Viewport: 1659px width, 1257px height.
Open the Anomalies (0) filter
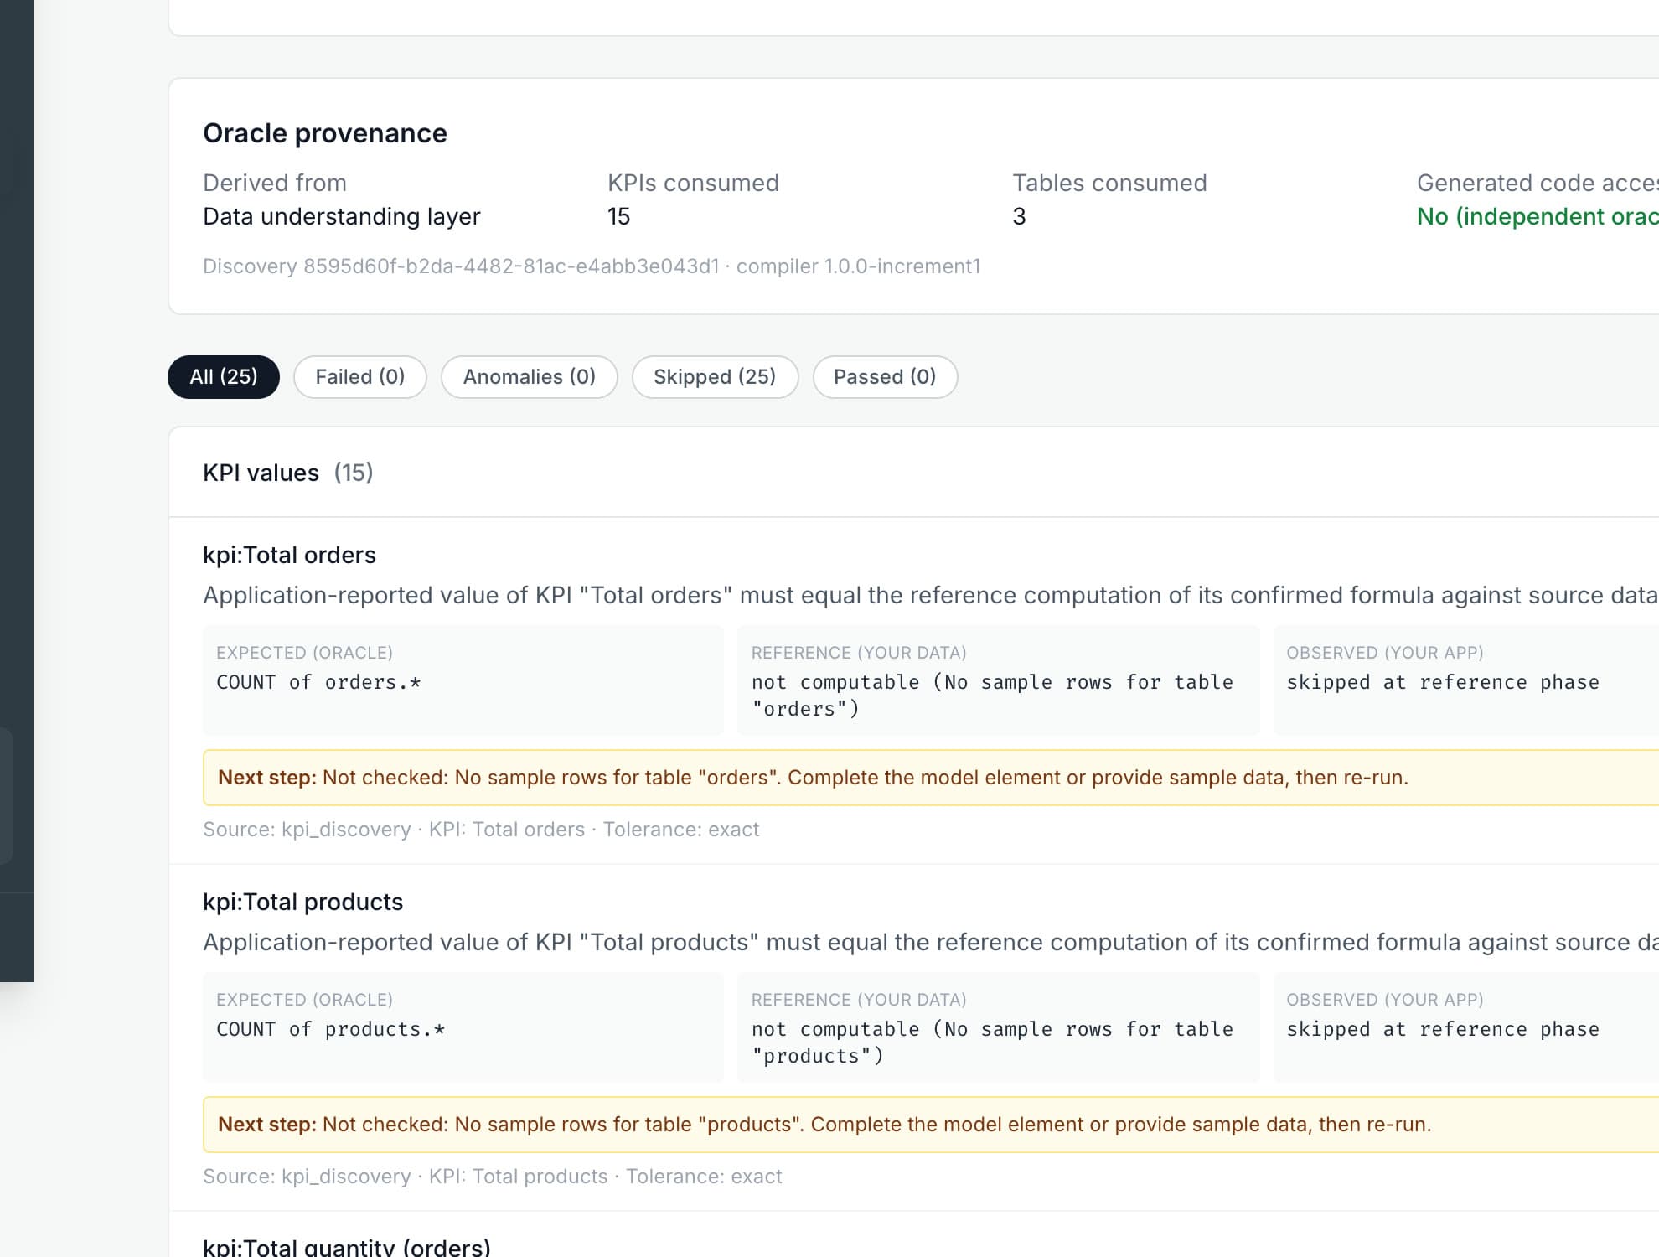[x=530, y=377]
